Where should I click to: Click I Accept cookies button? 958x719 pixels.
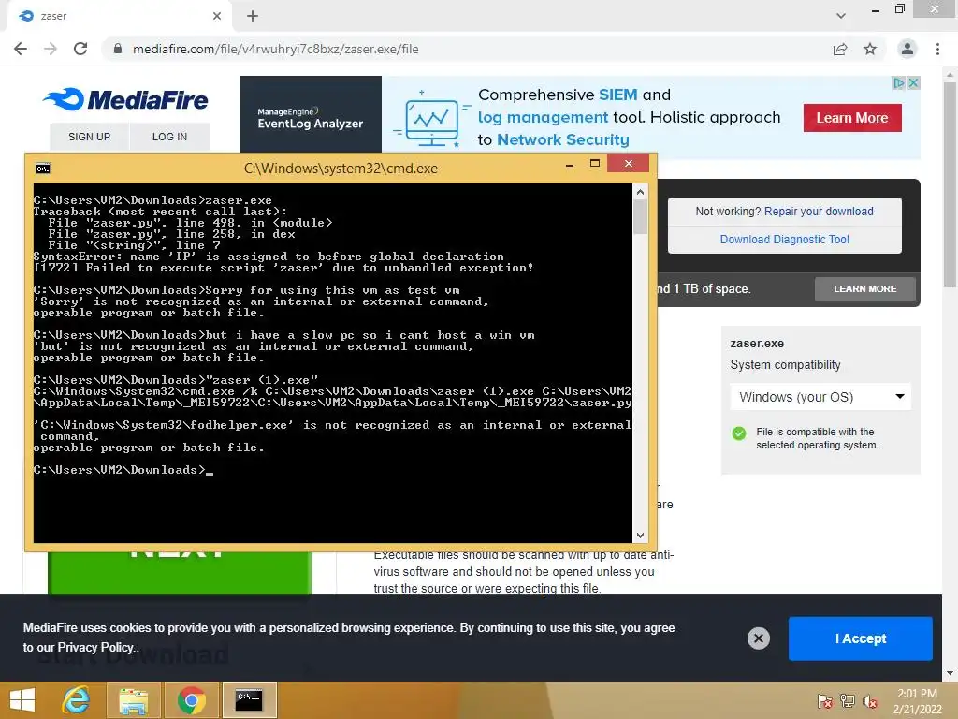click(x=861, y=638)
